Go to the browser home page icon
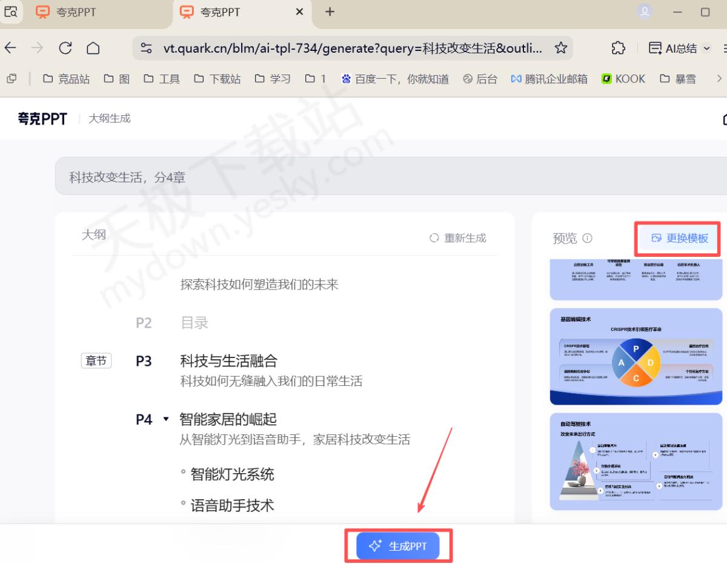 pyautogui.click(x=93, y=48)
